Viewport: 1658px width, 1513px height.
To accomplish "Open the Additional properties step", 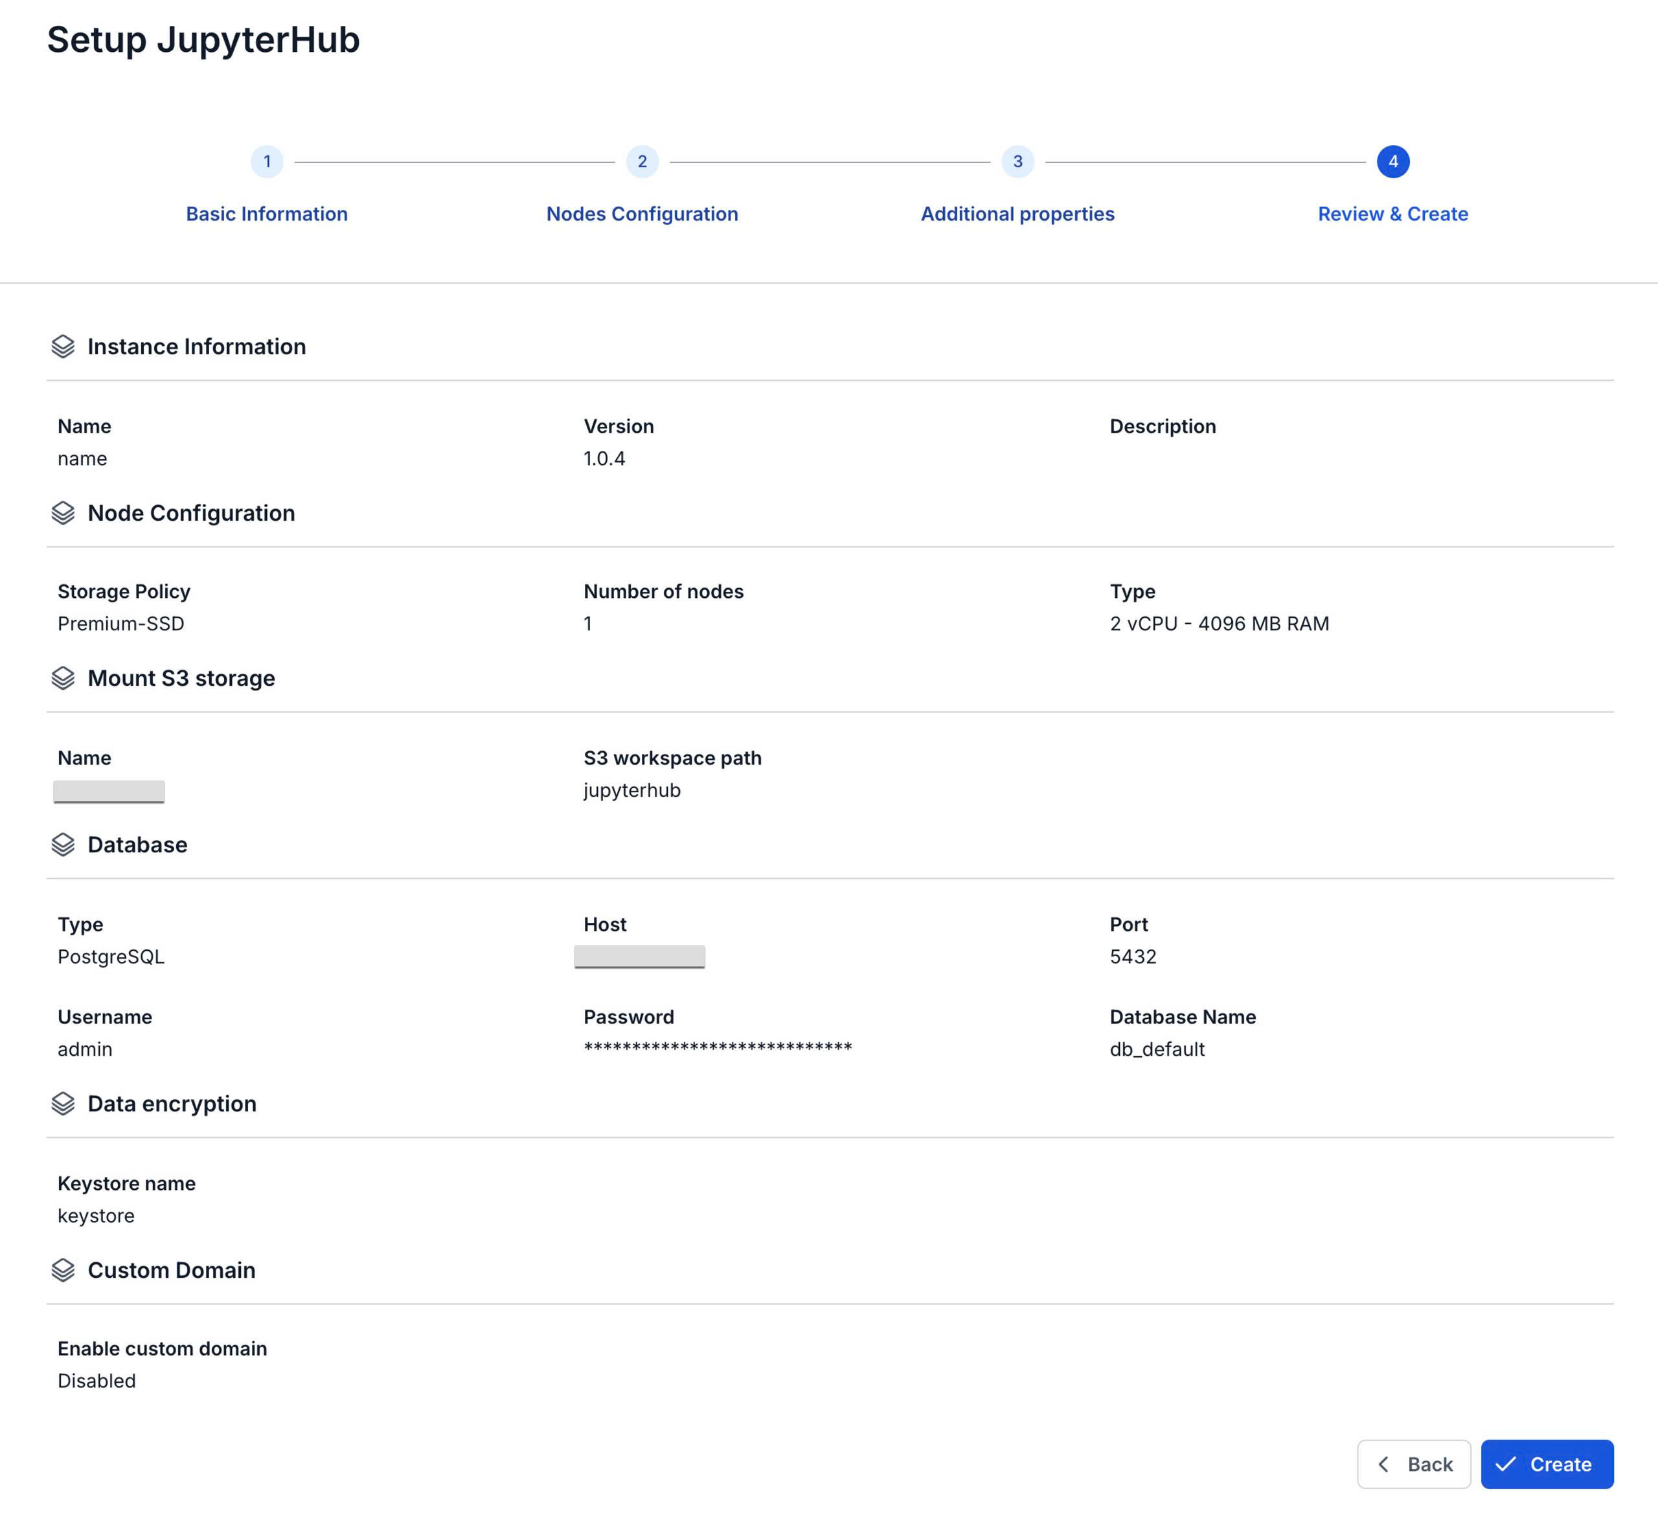I will (1018, 214).
